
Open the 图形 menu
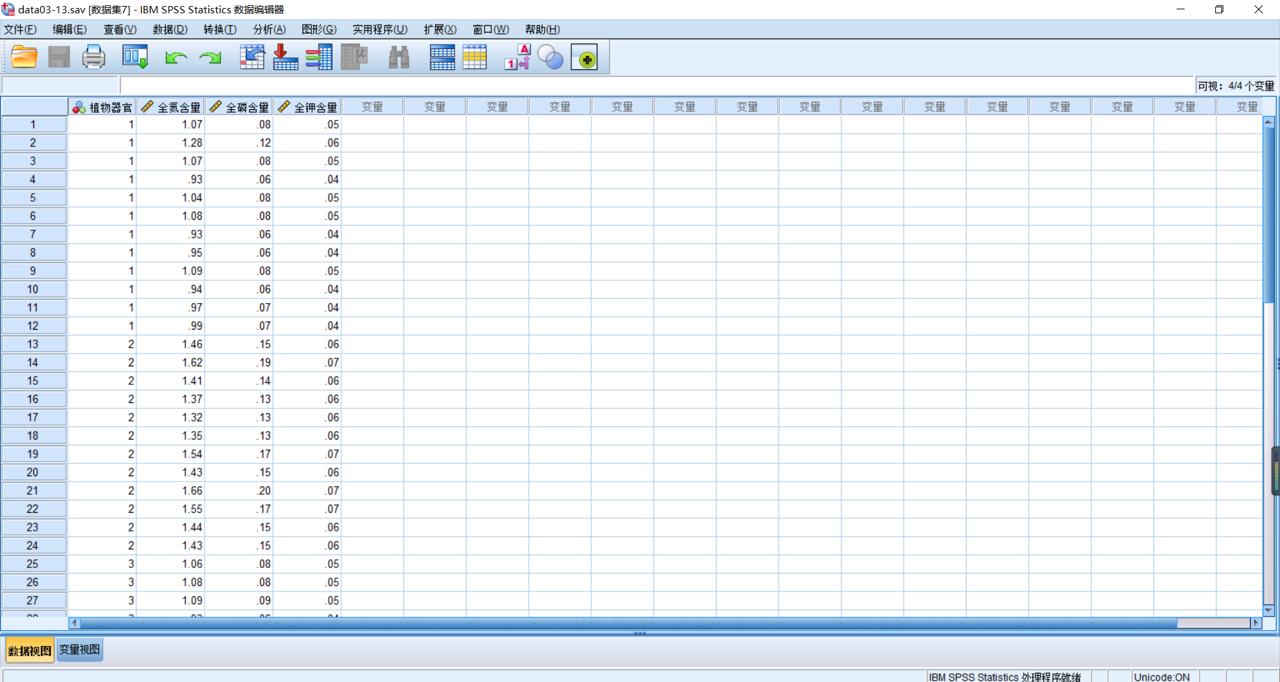click(319, 29)
